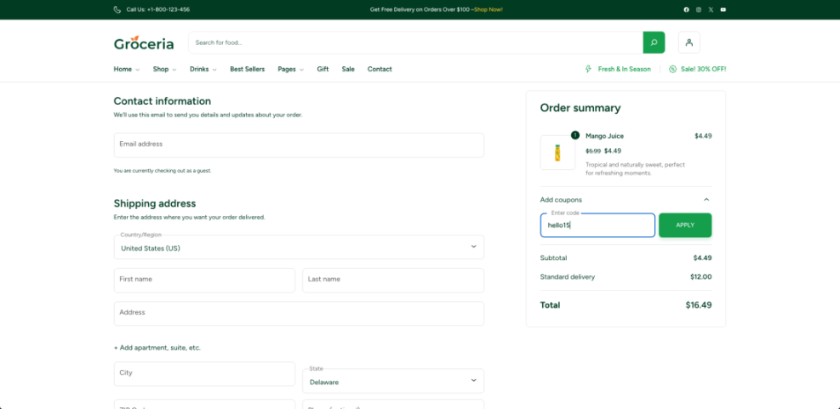Click + Add apartment, suite, etc.
The height and width of the screenshot is (409, 840).
pyautogui.click(x=157, y=348)
